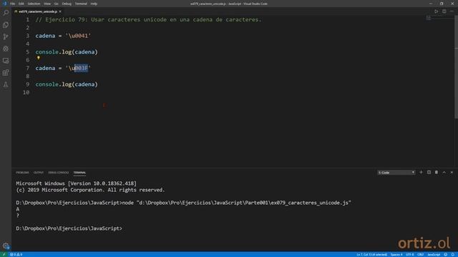458x257 pixels.
Task: Click 'Microsoft Windows [Version 10.0.18362.418]' terminal text
Action: coord(77,183)
